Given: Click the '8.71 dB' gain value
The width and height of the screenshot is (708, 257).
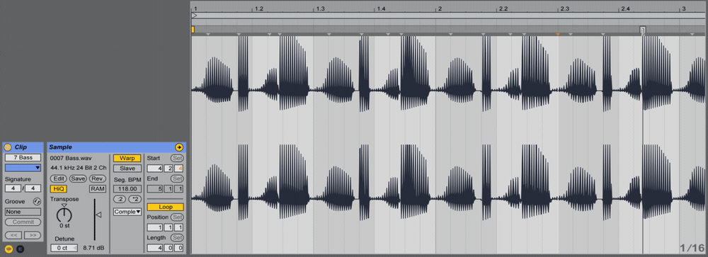Looking at the screenshot, I should point(94,248).
